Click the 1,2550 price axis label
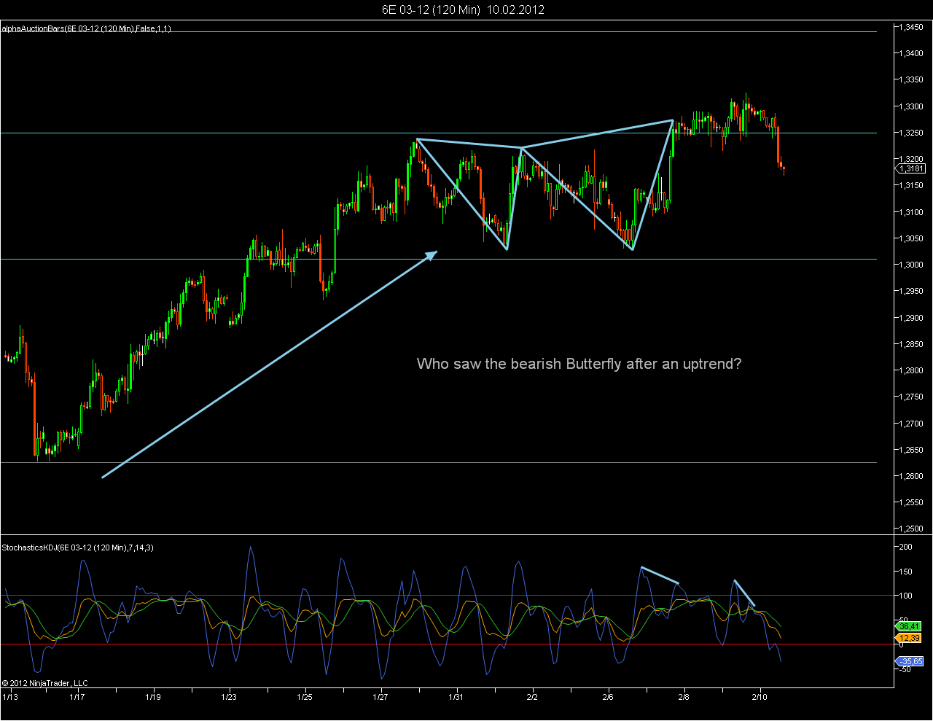 click(911, 503)
